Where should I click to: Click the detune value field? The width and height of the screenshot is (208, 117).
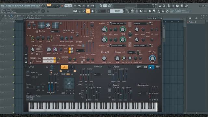coord(49,61)
